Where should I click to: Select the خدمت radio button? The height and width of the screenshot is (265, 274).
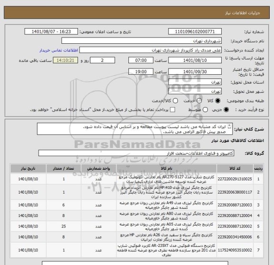pyautogui.click(x=199, y=101)
